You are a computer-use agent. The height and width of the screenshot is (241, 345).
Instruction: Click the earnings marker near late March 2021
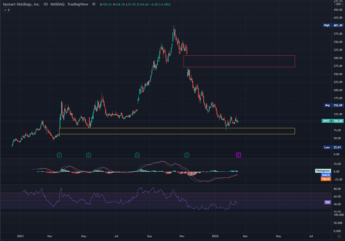click(59, 155)
